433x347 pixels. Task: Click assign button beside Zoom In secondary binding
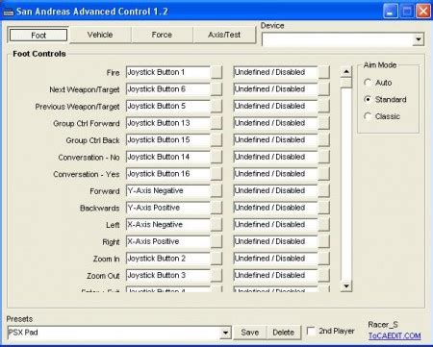point(324,259)
